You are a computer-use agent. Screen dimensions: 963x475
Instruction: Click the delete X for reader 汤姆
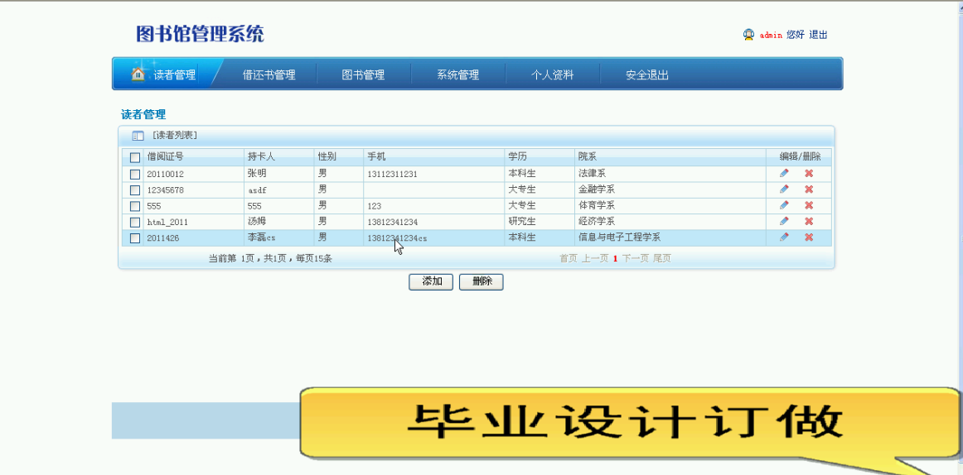809,221
